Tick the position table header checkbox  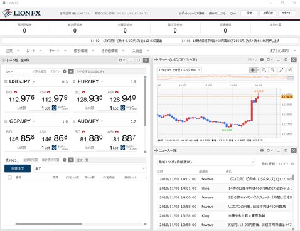9,177
